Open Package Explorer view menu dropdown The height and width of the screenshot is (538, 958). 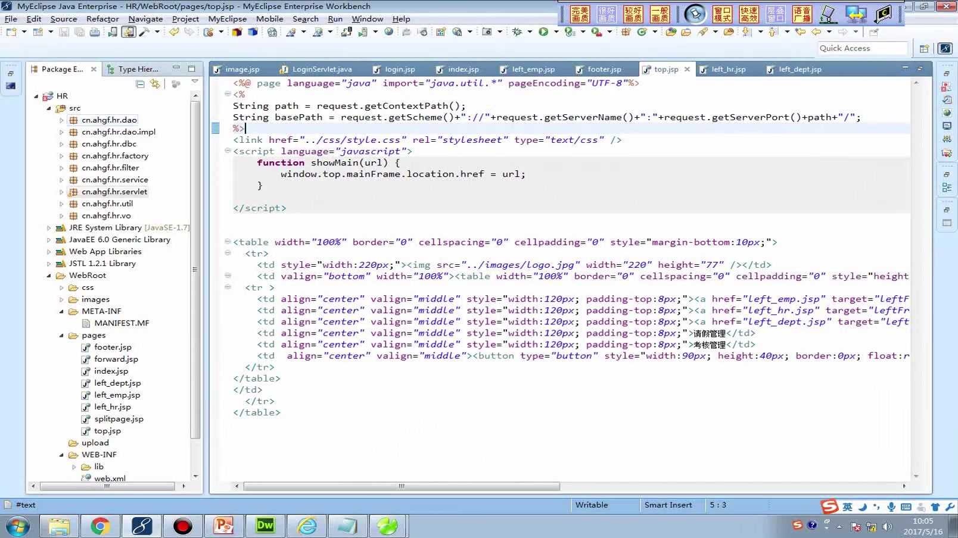tap(195, 82)
